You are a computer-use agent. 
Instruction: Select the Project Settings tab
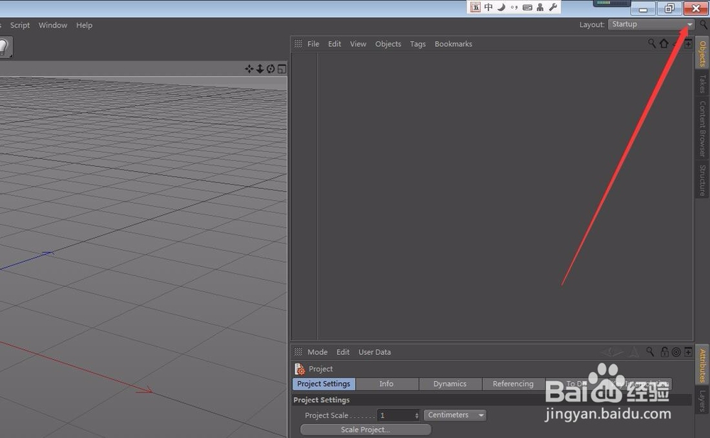(324, 383)
